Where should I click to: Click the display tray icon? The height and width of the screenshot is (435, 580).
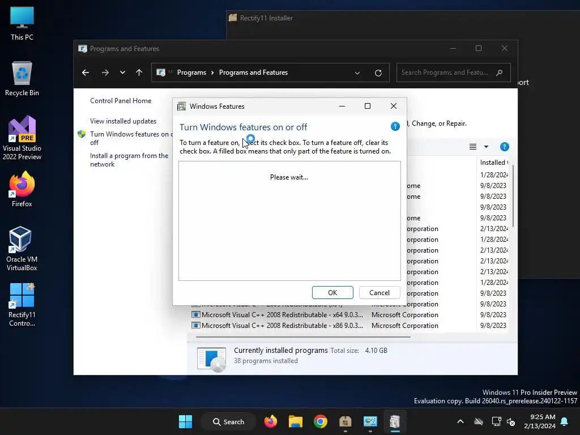click(496, 421)
